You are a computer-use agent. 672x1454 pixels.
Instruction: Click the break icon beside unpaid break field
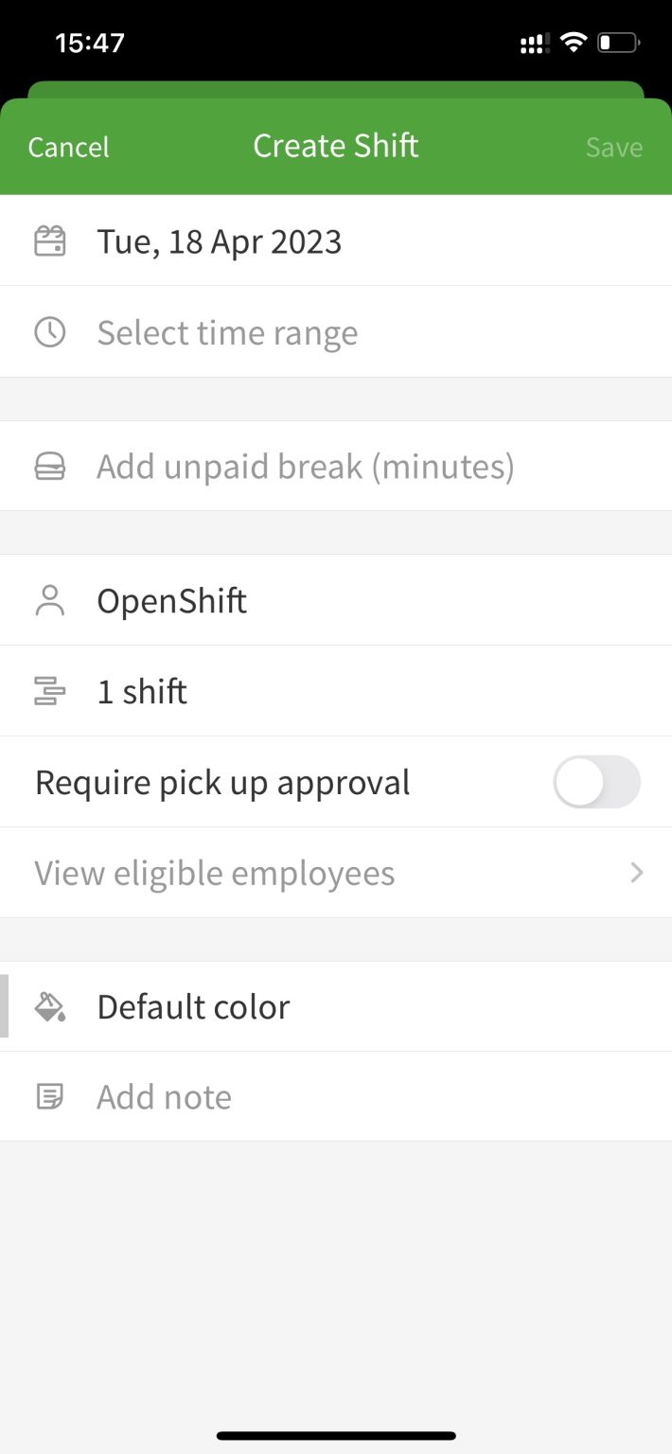(49, 466)
